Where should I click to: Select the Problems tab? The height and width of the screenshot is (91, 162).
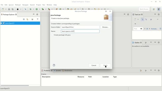coord(47,71)
